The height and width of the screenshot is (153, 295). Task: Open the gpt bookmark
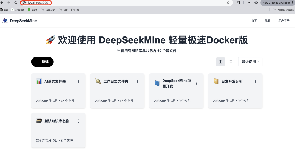[x=4, y=10]
